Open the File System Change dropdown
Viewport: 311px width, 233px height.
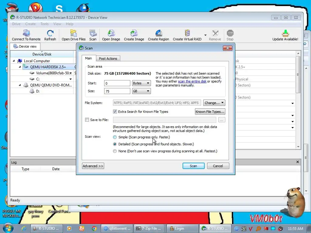tap(214, 103)
